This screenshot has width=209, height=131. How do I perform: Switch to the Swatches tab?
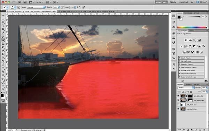(x=188, y=13)
